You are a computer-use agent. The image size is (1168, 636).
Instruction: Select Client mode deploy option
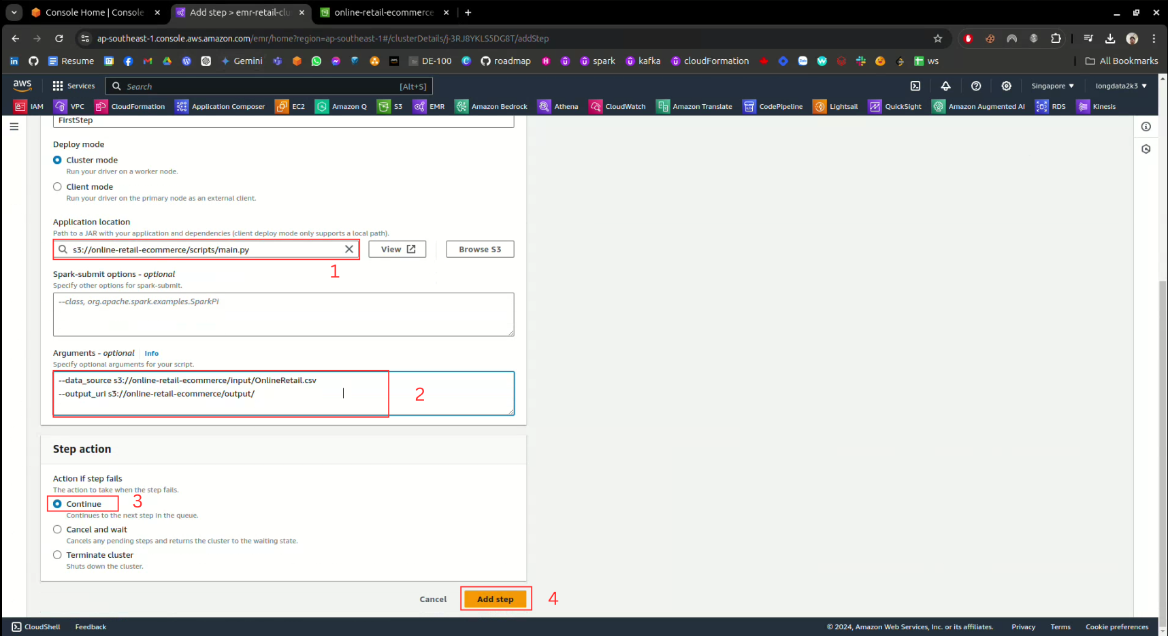pyautogui.click(x=58, y=187)
